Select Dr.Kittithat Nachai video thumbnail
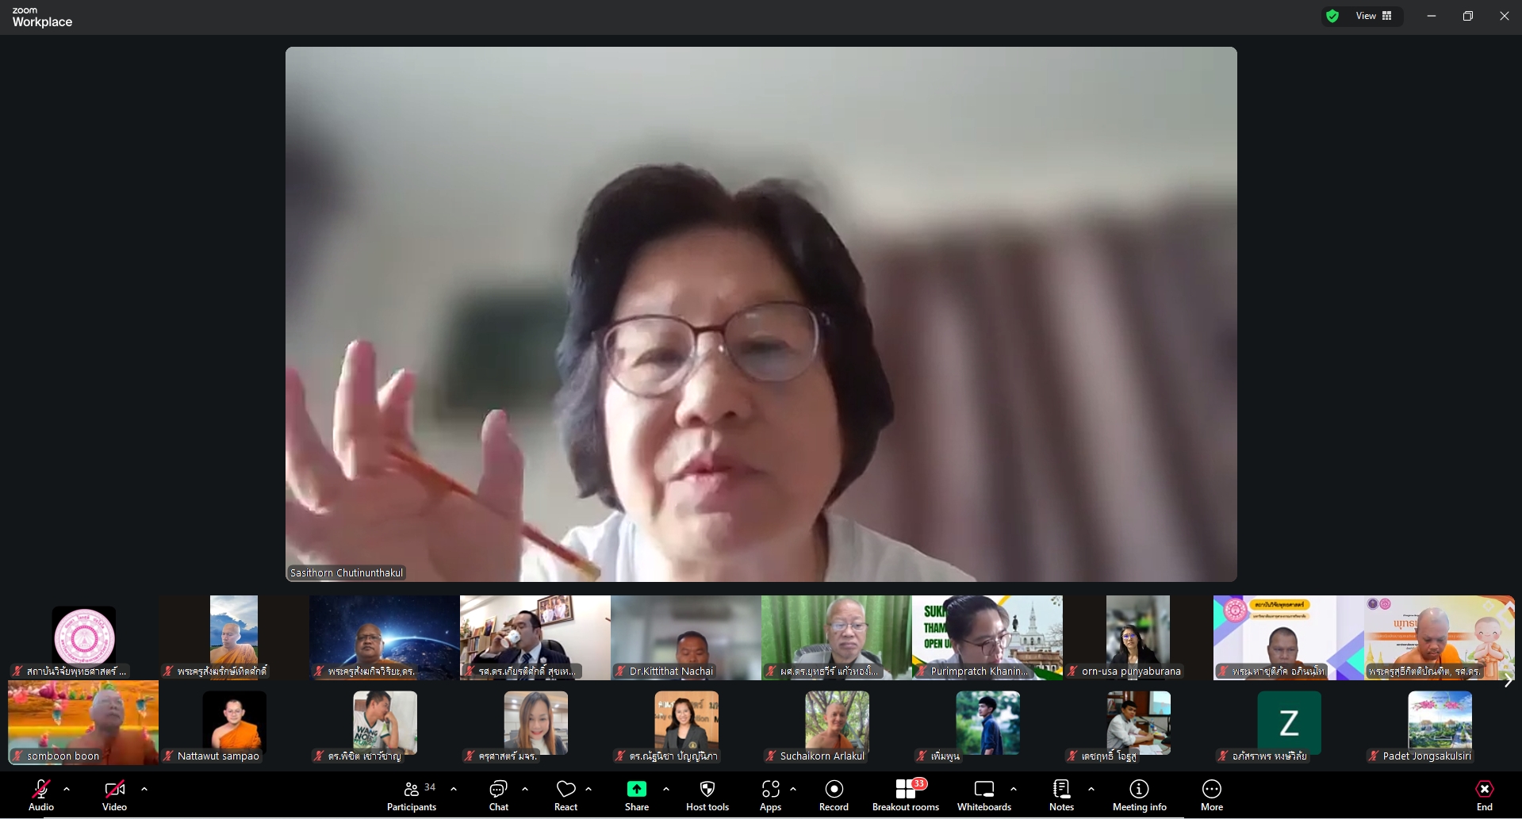The height and width of the screenshot is (819, 1522). click(685, 637)
